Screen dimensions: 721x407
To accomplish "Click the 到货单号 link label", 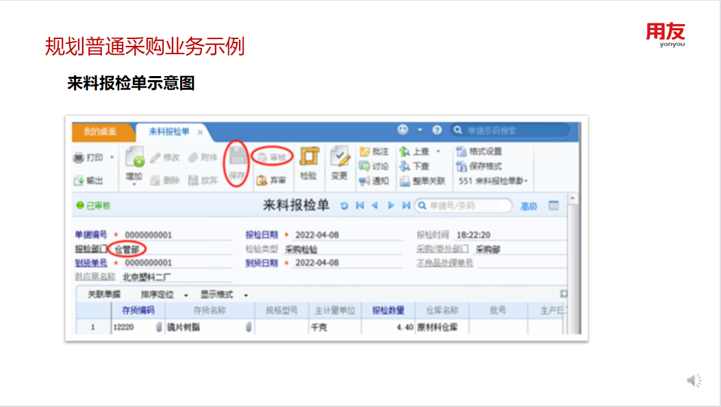I will 91,262.
